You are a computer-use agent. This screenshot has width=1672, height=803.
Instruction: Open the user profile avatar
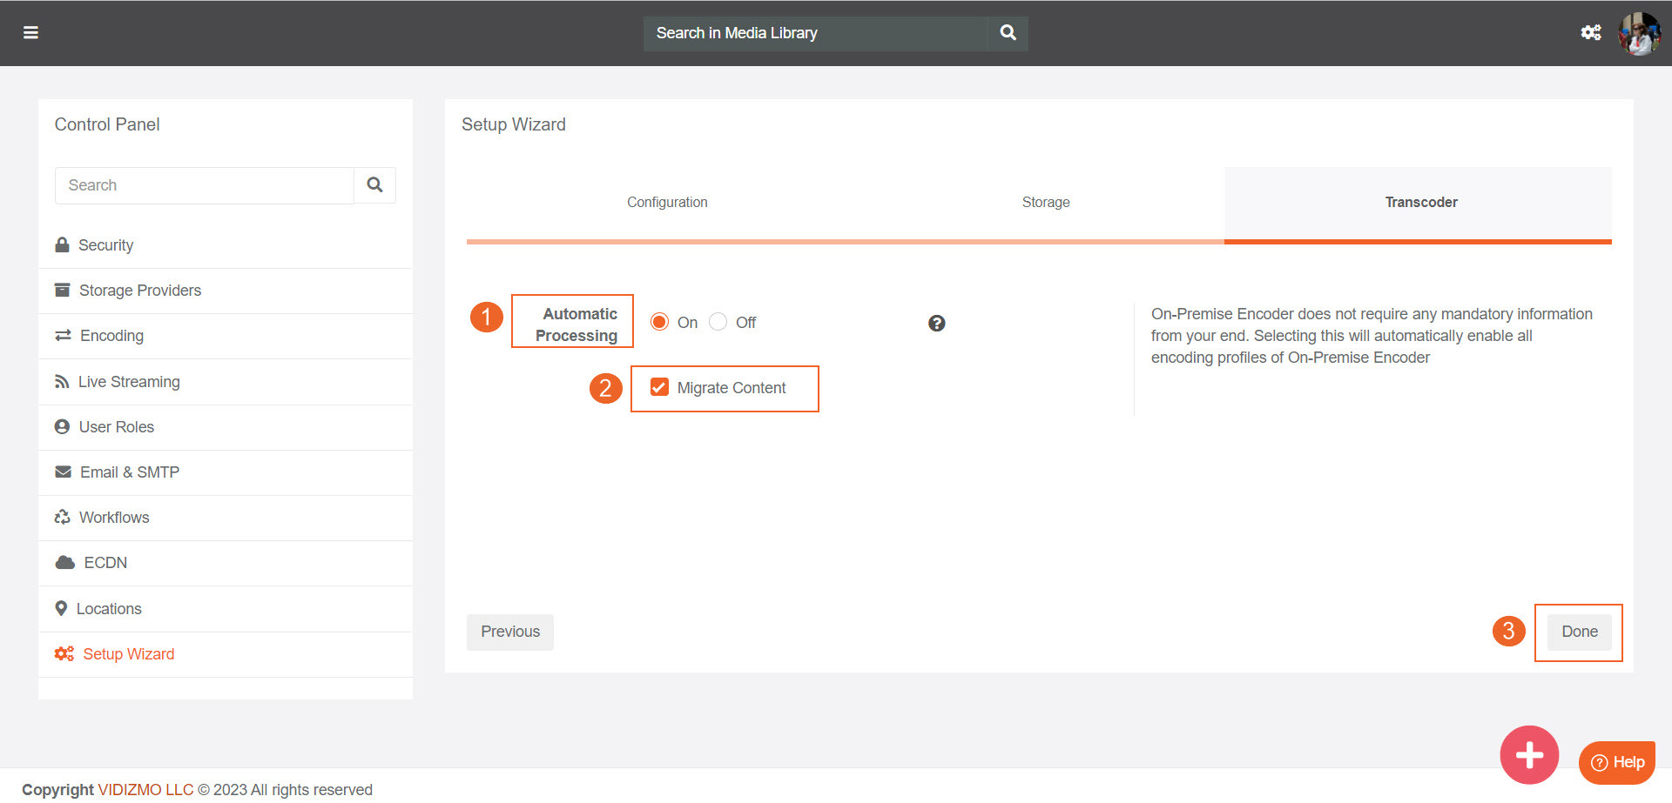click(1638, 34)
